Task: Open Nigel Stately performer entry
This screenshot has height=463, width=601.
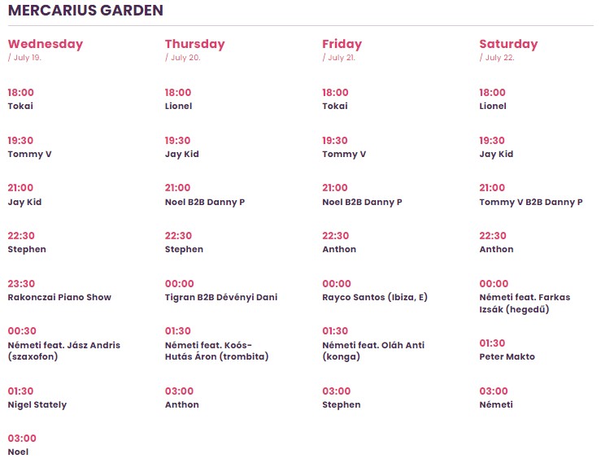Action: tap(37, 404)
